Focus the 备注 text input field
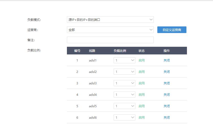The width and height of the screenshot is (213, 124). (x=110, y=40)
